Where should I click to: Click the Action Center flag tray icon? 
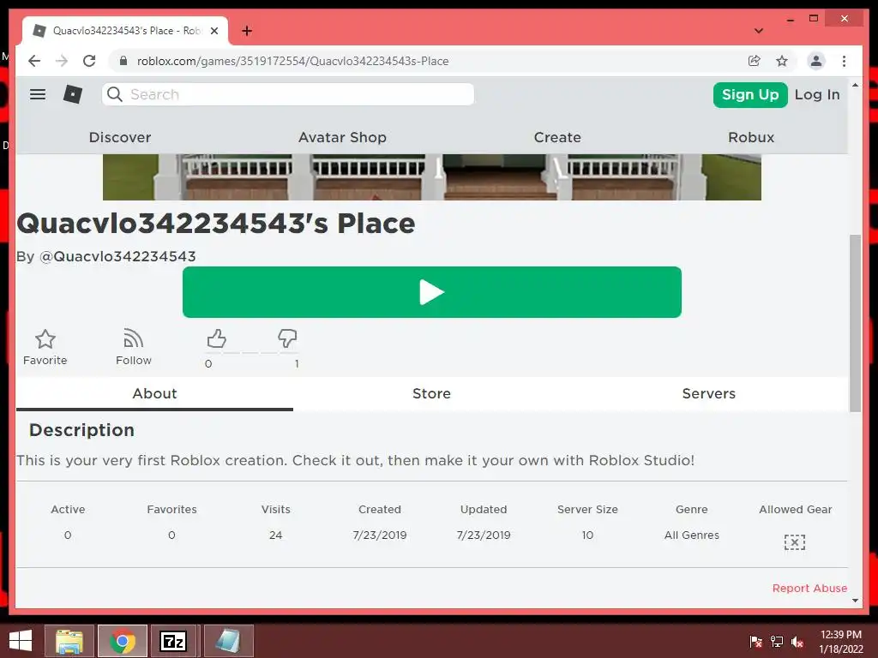(x=756, y=642)
